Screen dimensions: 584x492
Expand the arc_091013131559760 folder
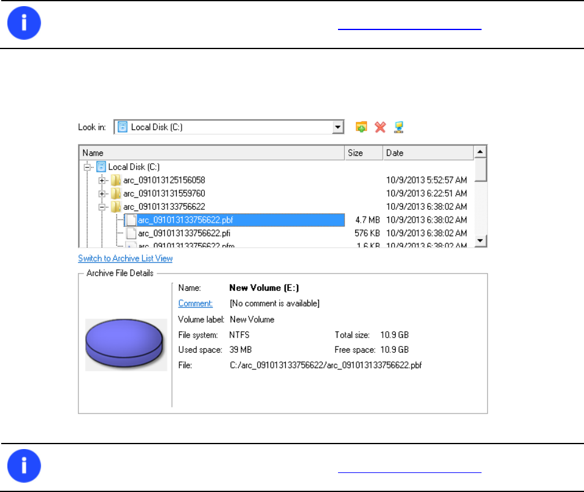102,194
